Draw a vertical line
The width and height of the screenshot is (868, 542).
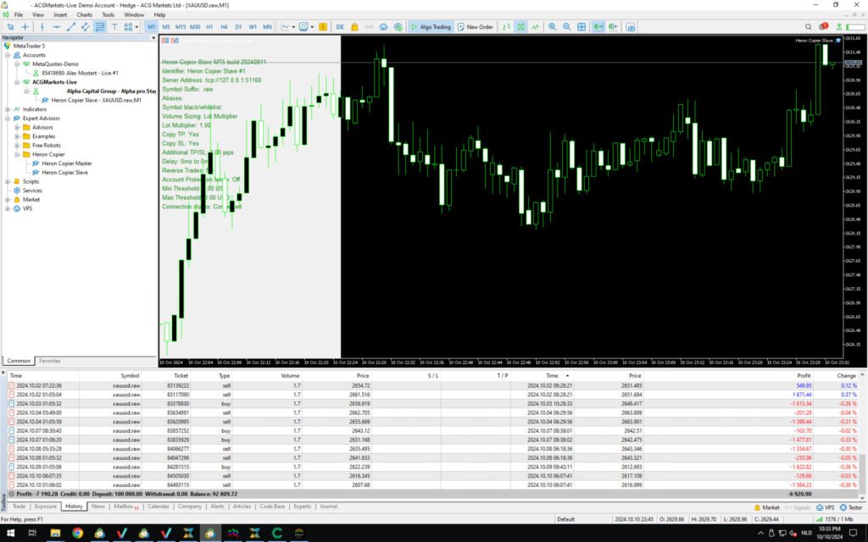pyautogui.click(x=42, y=26)
